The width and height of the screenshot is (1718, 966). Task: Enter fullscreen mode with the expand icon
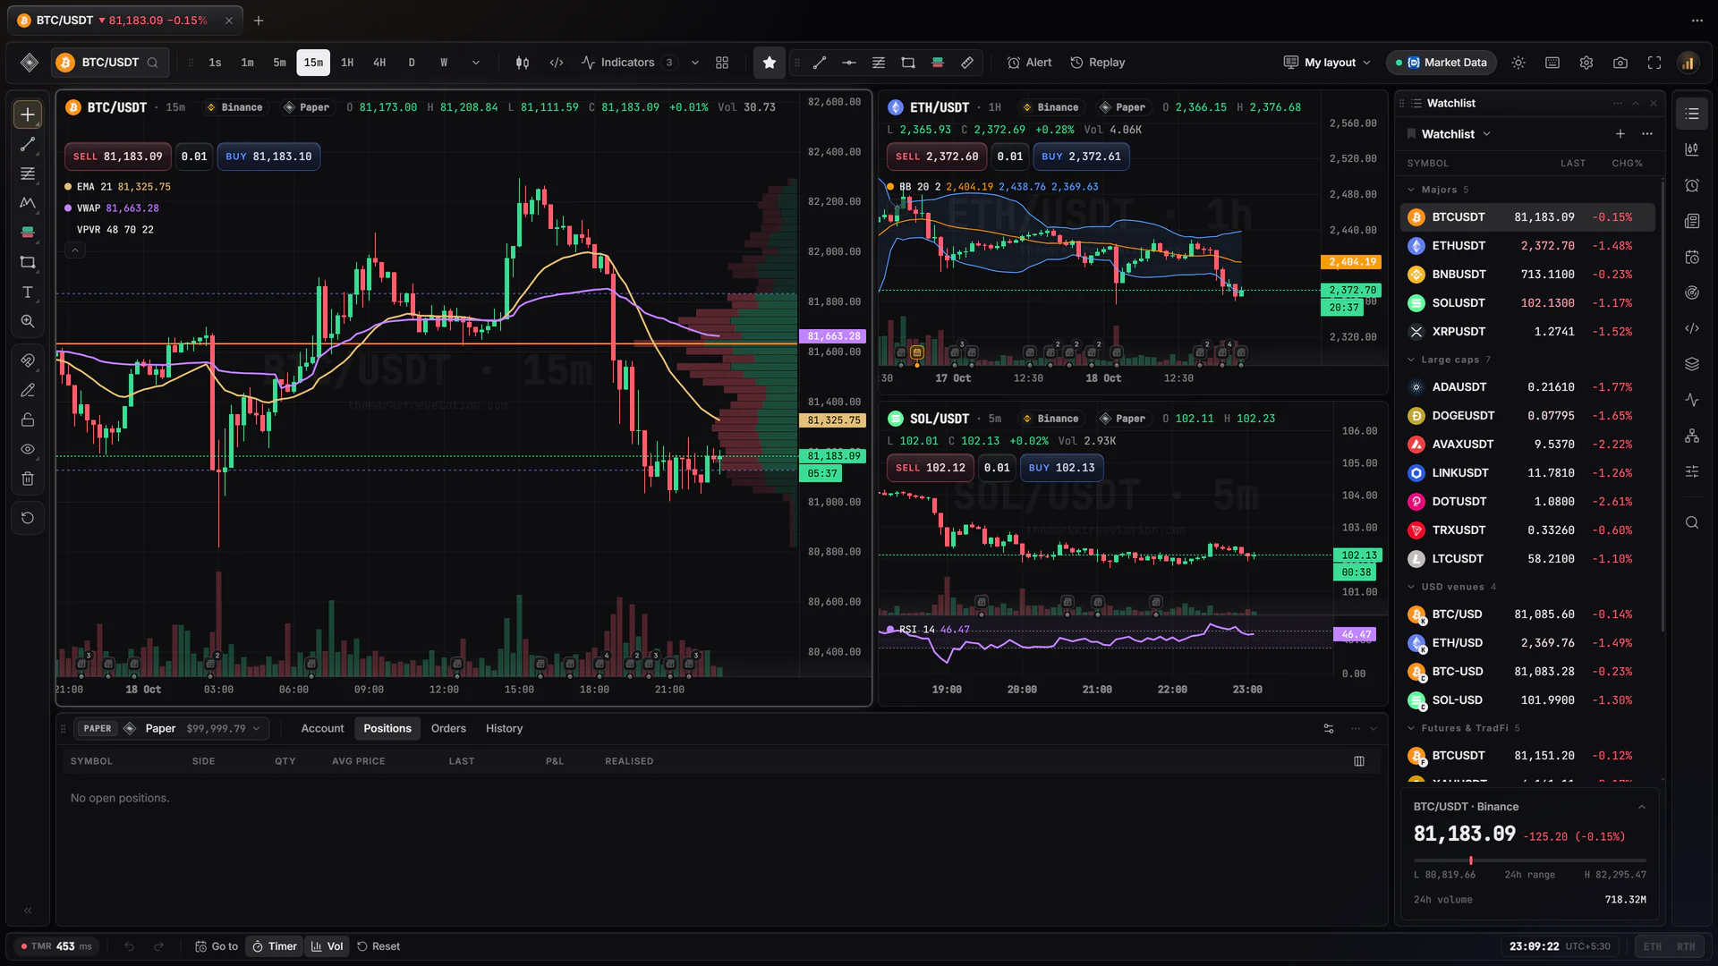1654,63
